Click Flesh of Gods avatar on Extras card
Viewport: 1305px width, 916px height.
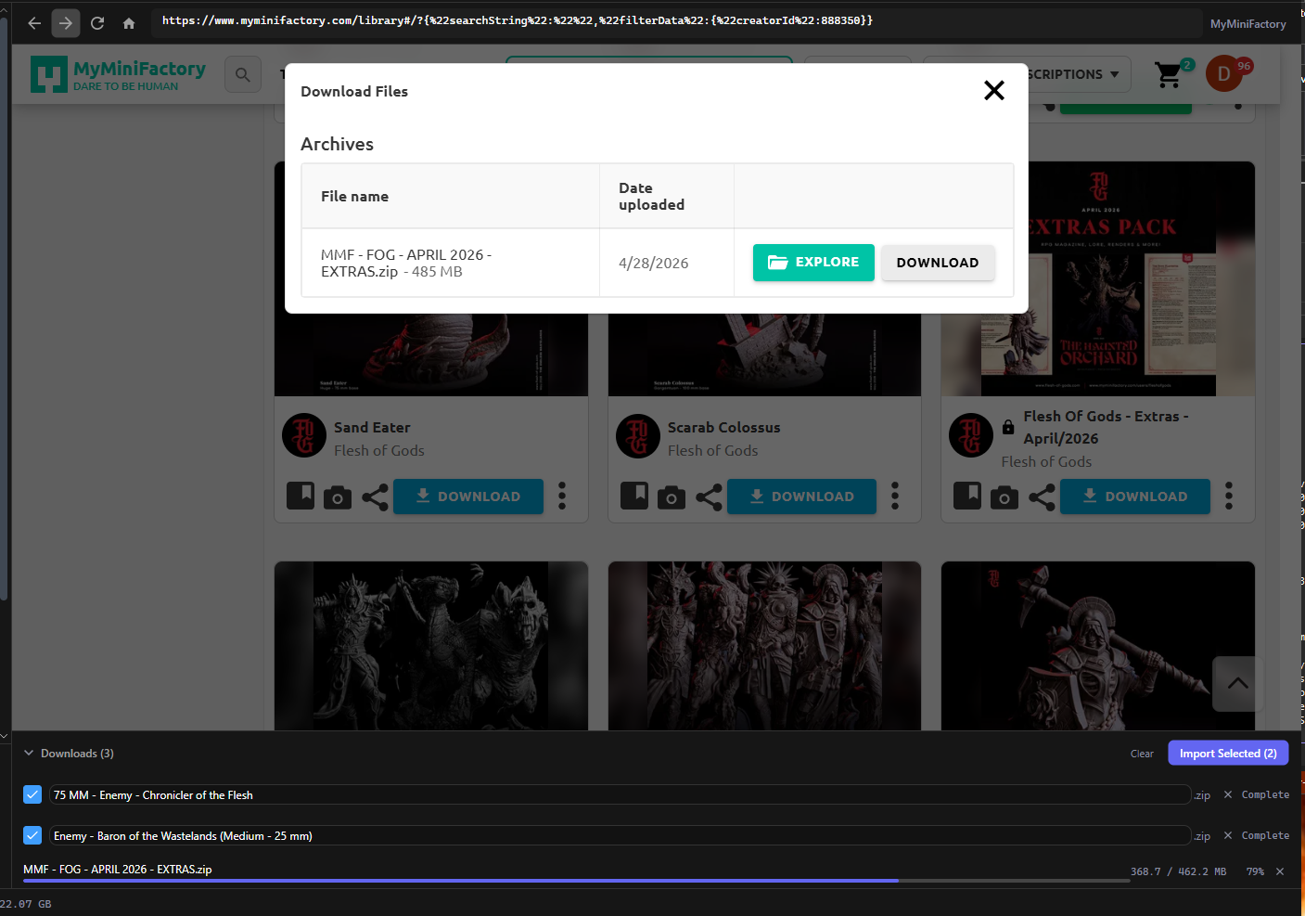point(971,435)
